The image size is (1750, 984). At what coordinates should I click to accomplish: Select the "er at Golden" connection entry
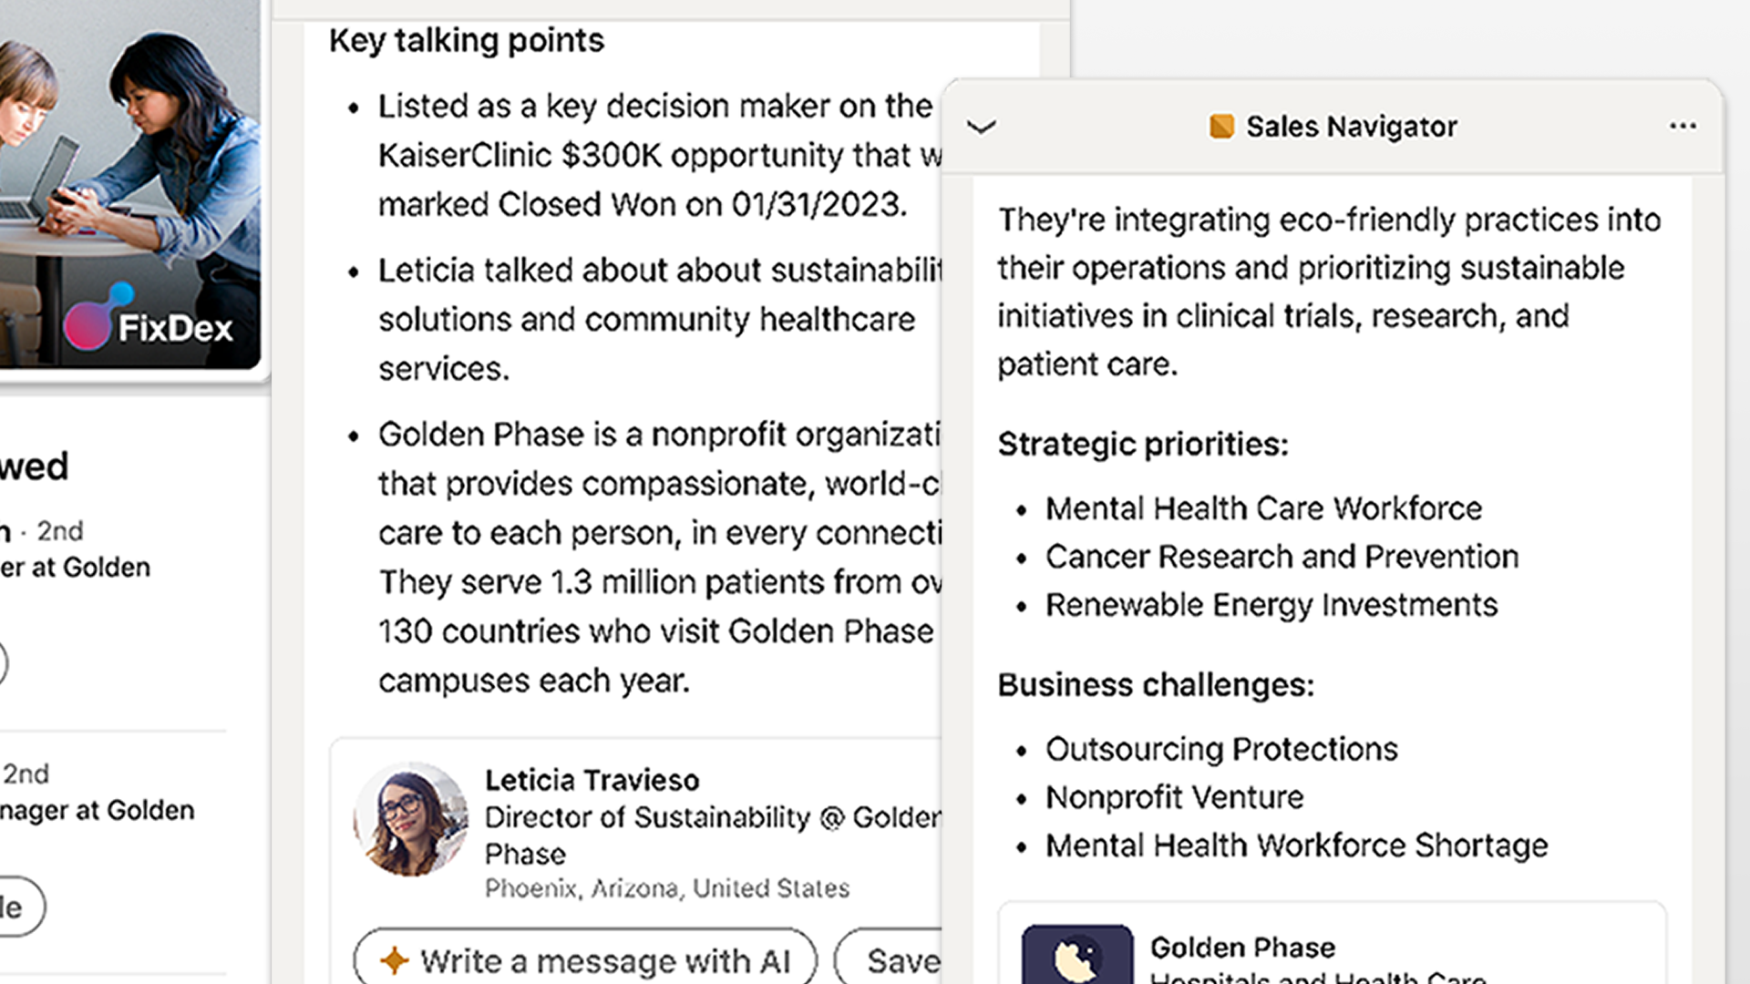point(76,568)
